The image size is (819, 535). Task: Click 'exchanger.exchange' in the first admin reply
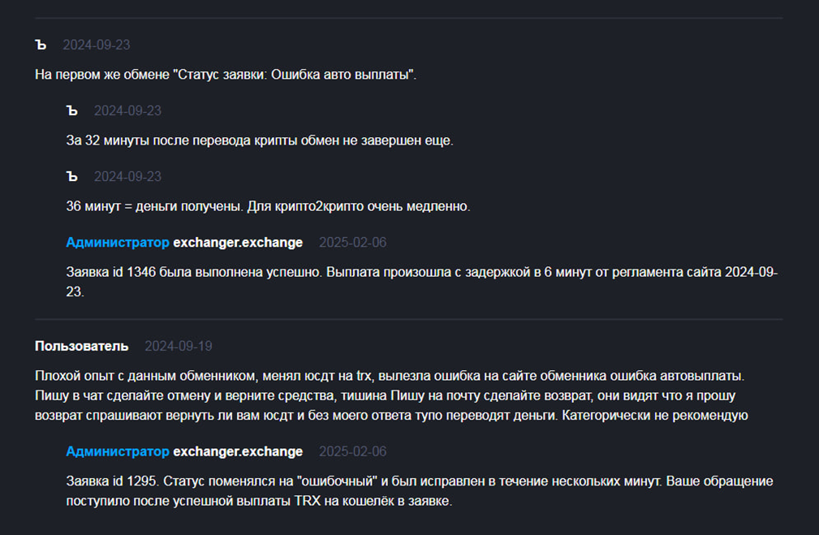[238, 243]
